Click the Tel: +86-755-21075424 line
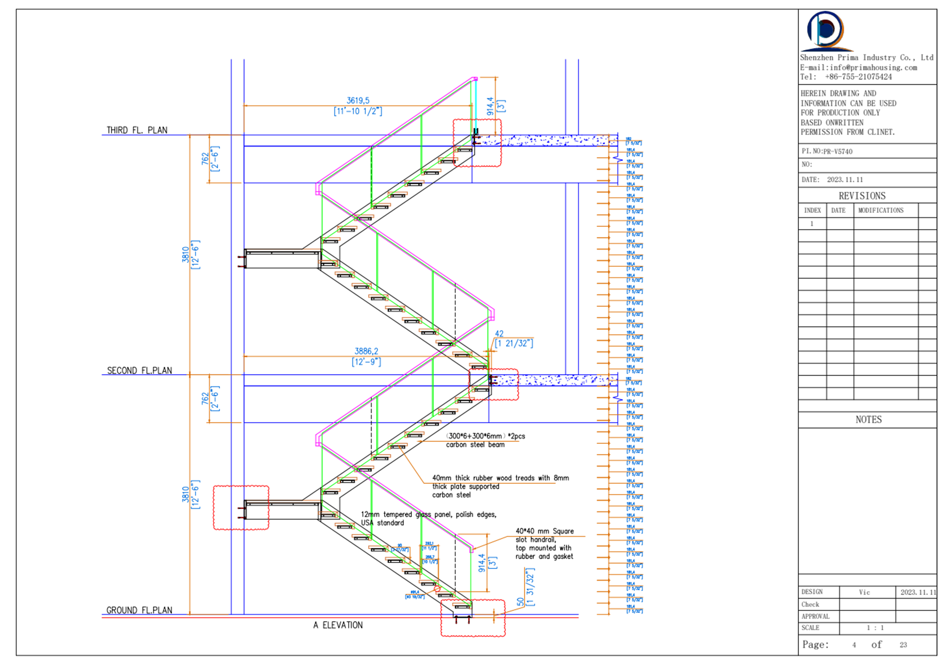 pos(846,77)
